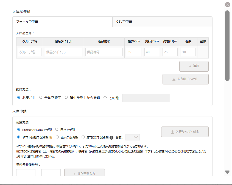The height and width of the screenshot is (185, 232).
Task: Focus the 個品タイトル input field
Action: click(63, 52)
